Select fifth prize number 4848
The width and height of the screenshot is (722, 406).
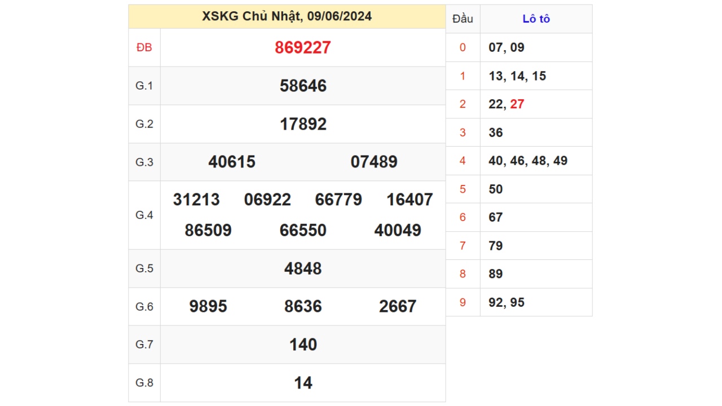click(x=303, y=268)
